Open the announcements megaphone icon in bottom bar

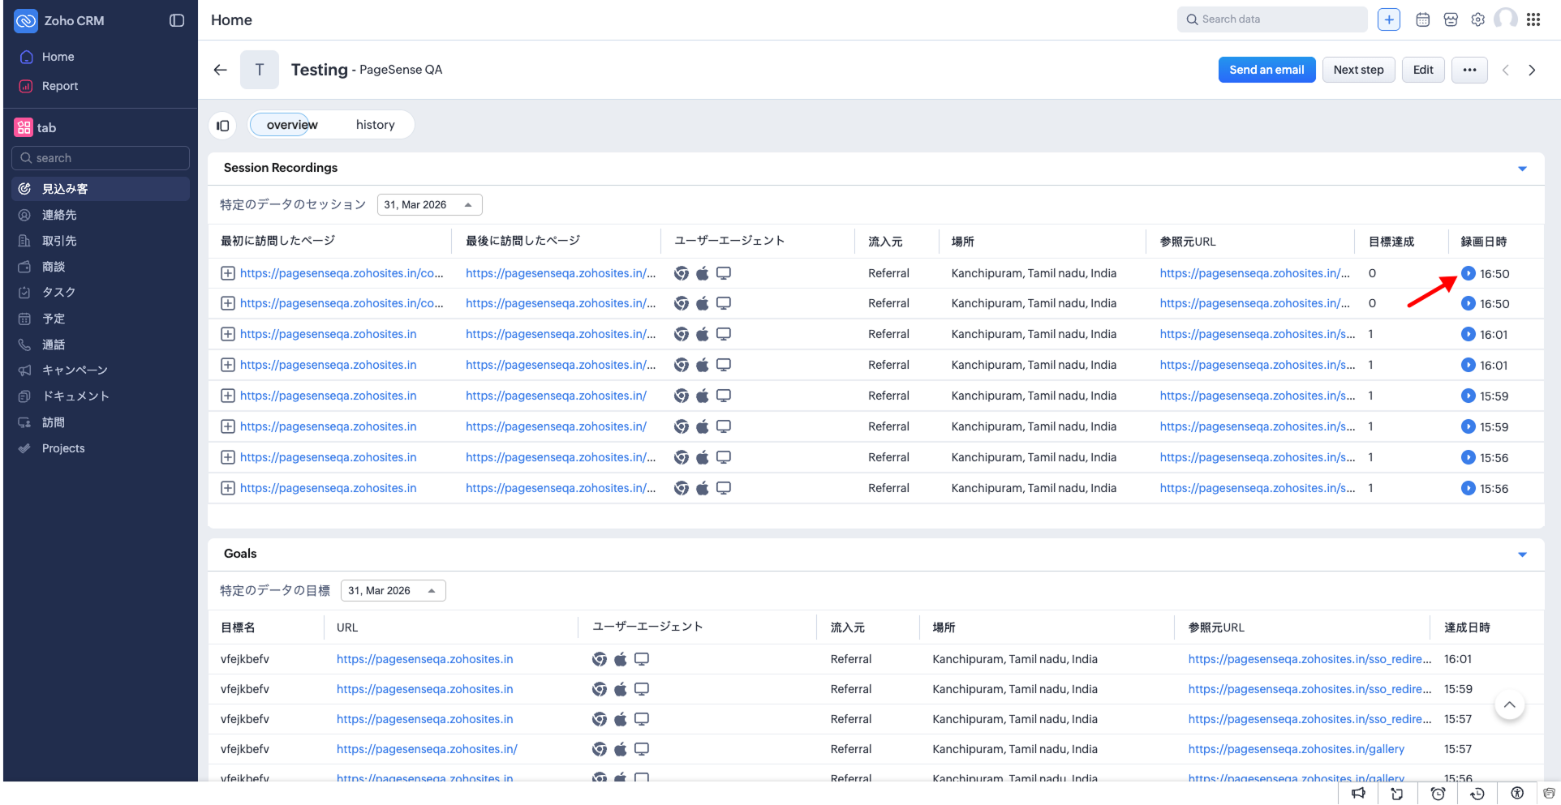1357,794
